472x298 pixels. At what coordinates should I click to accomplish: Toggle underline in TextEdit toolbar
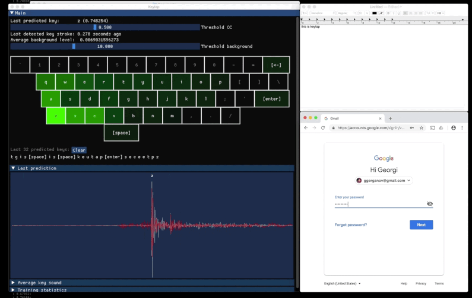coord(397,13)
